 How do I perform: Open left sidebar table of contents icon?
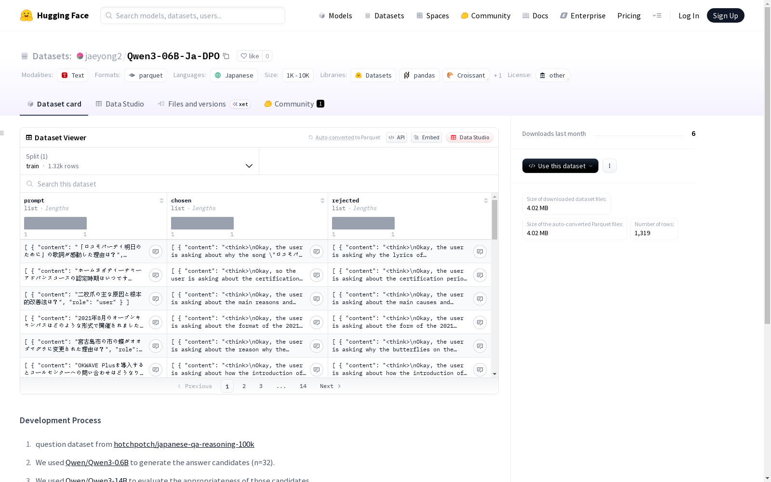[x=2, y=133]
